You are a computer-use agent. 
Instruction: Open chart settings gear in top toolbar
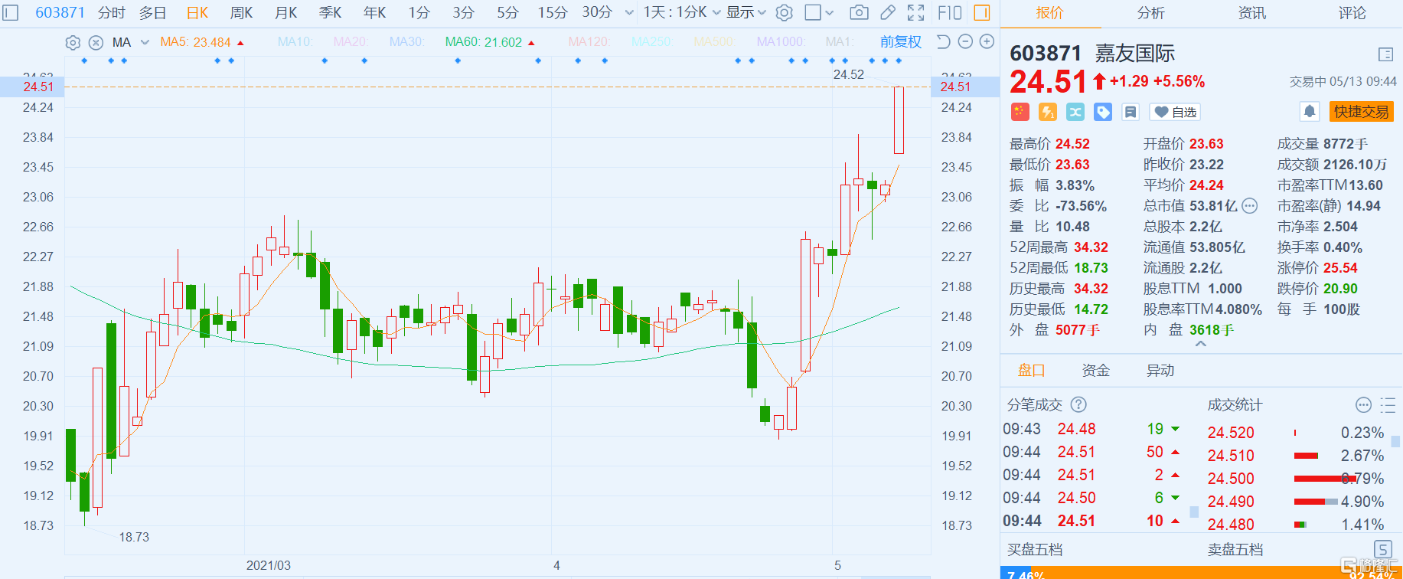click(784, 12)
